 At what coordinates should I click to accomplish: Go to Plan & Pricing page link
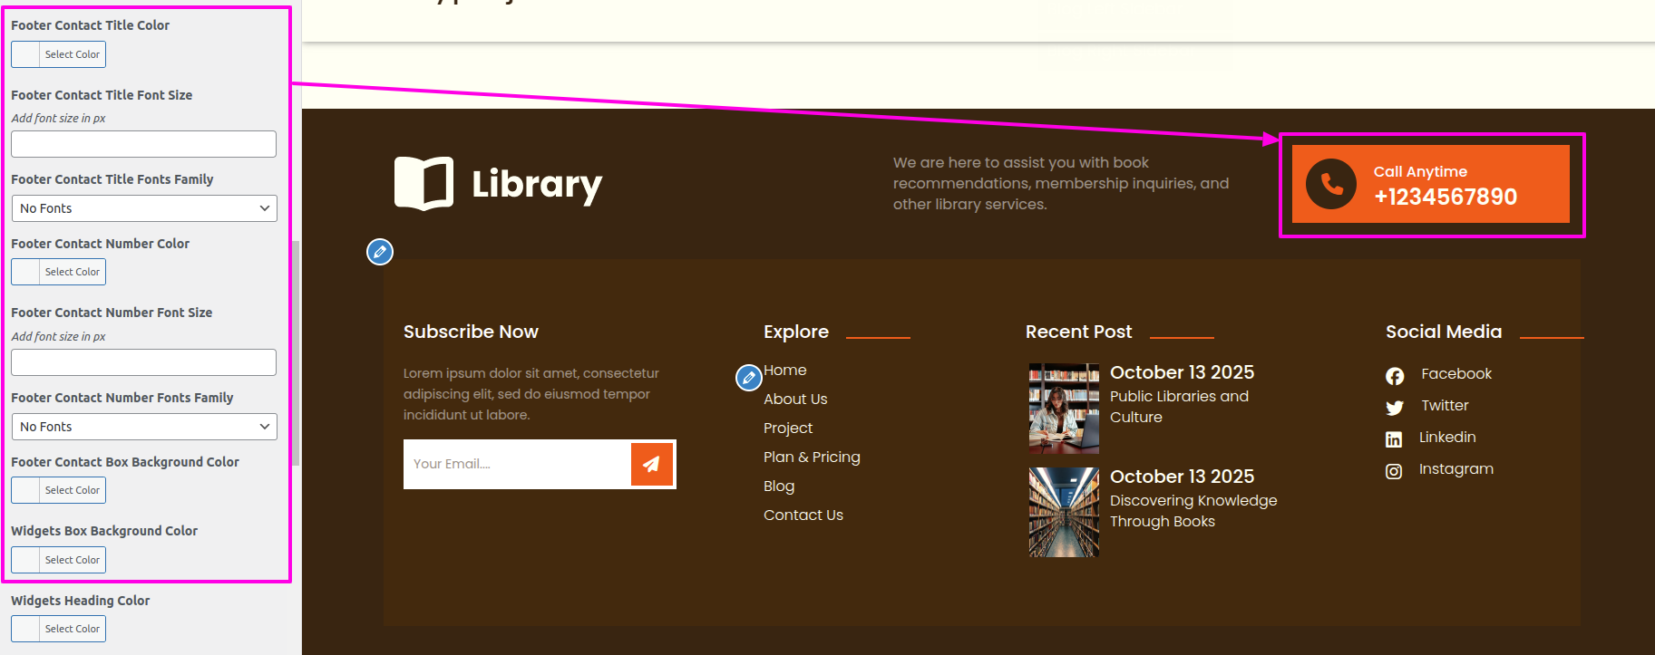[x=812, y=458]
